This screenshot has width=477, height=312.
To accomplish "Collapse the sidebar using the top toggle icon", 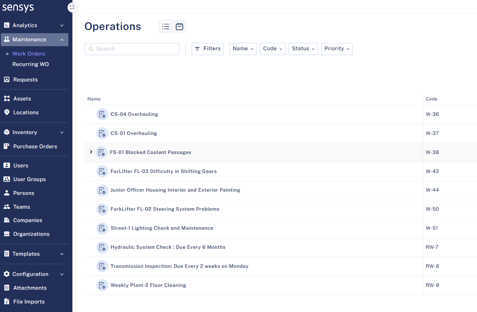I will point(72,7).
